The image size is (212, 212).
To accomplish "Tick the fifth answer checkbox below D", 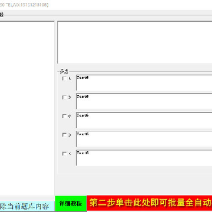I will point(64,154).
